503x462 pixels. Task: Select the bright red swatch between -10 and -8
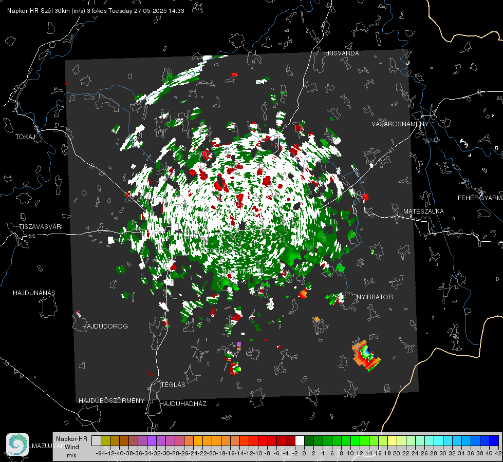263,440
